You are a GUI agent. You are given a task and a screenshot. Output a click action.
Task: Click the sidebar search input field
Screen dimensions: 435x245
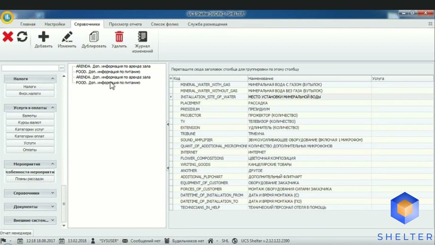(30, 68)
